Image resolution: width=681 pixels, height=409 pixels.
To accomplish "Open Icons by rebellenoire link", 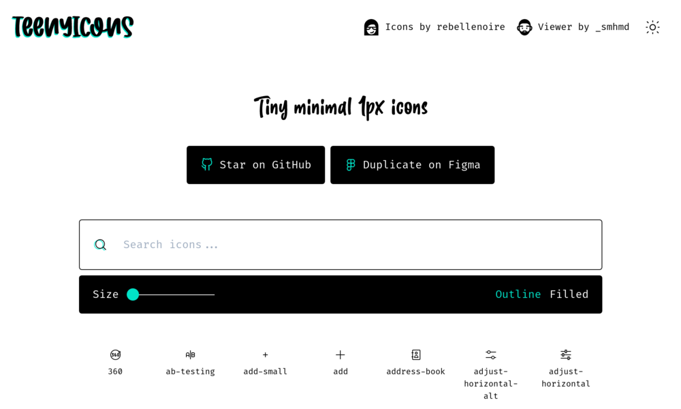I will click(x=445, y=27).
